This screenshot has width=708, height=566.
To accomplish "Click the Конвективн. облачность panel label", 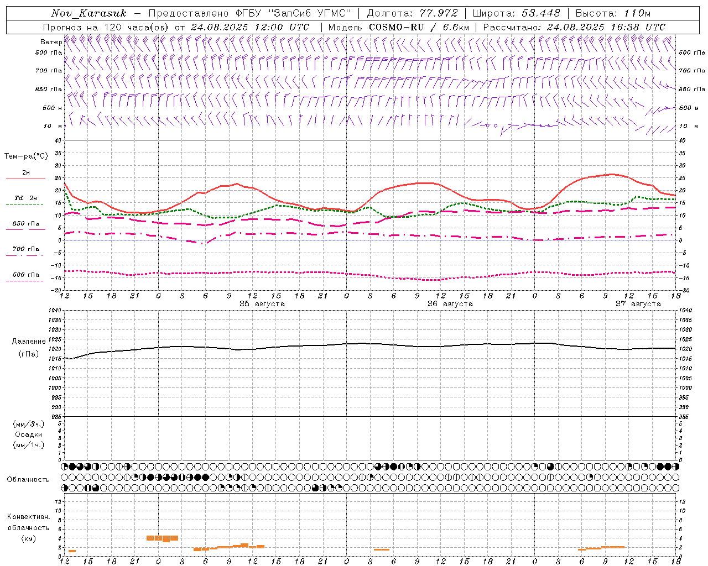I will 28,522.
